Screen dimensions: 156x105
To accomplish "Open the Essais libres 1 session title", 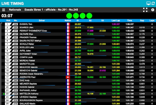I will (x=51, y=10).
